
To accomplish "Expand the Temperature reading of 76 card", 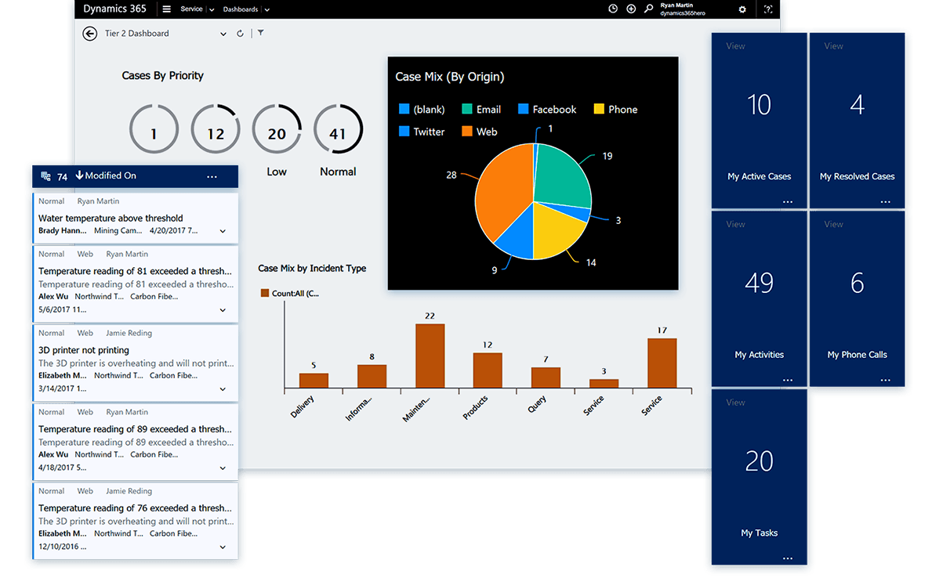I will click(x=223, y=547).
